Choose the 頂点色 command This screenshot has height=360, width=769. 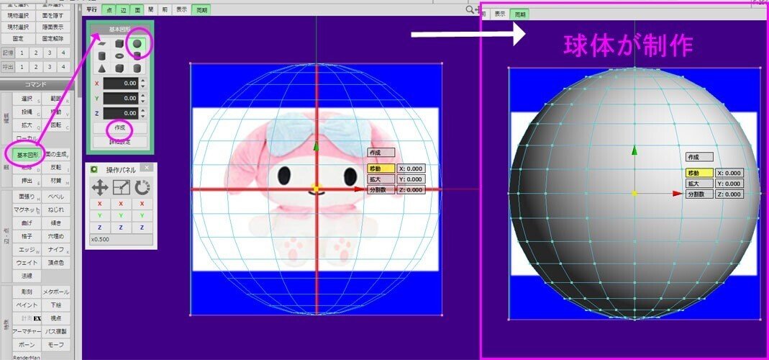tap(56, 264)
